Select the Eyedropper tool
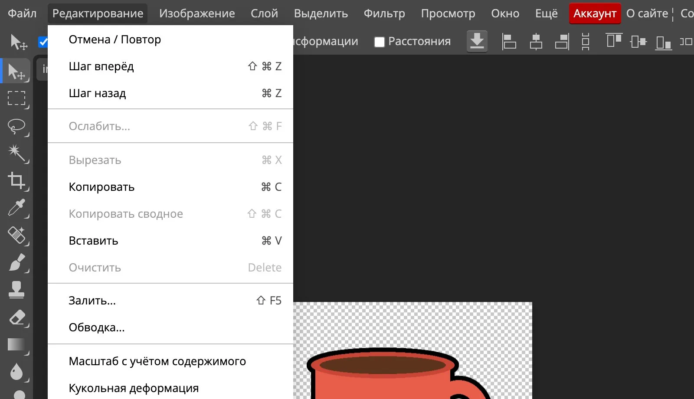Screen dimensions: 694x399 [16, 208]
